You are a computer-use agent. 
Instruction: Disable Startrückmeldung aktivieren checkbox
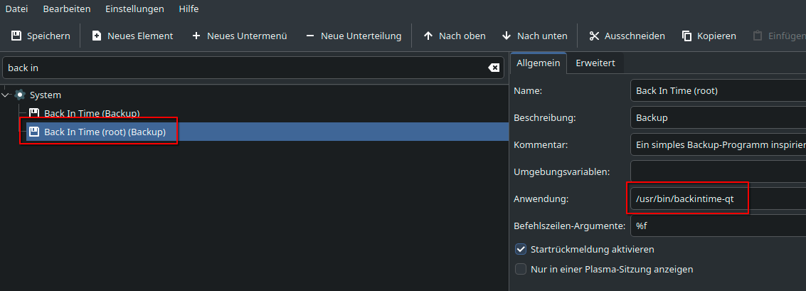click(x=521, y=249)
